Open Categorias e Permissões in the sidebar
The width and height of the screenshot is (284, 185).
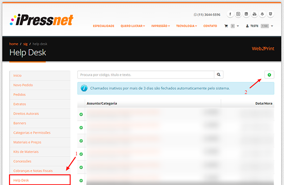coord(40,132)
